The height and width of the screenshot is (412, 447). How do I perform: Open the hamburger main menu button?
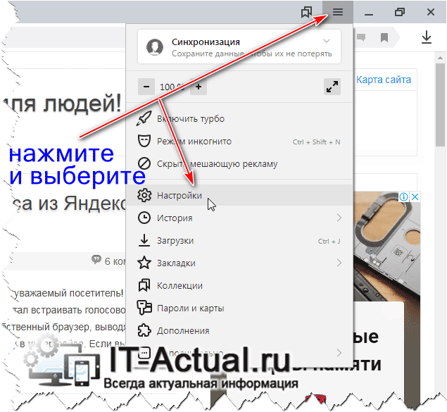338,12
